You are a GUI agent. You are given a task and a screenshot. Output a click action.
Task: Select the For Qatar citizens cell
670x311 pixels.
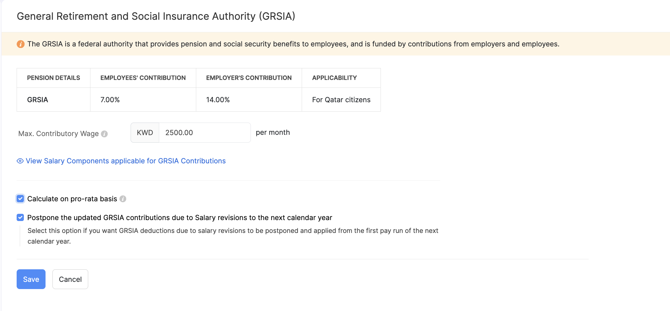pyautogui.click(x=341, y=100)
